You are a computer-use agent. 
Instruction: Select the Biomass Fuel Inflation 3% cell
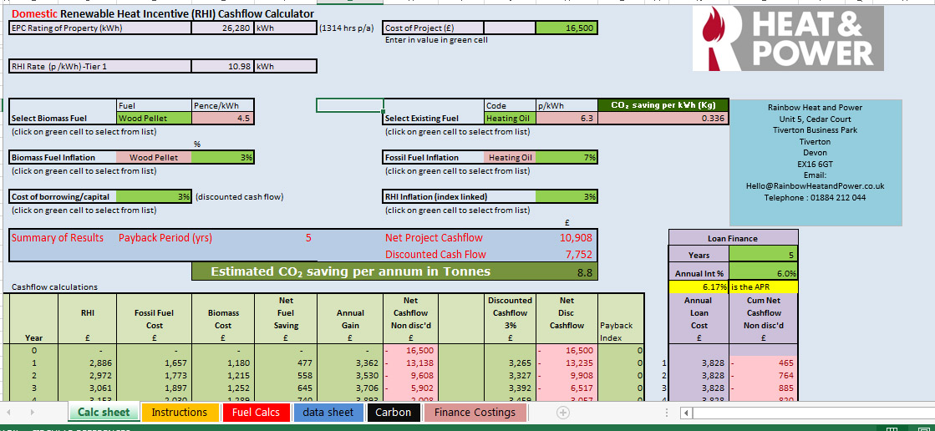223,158
